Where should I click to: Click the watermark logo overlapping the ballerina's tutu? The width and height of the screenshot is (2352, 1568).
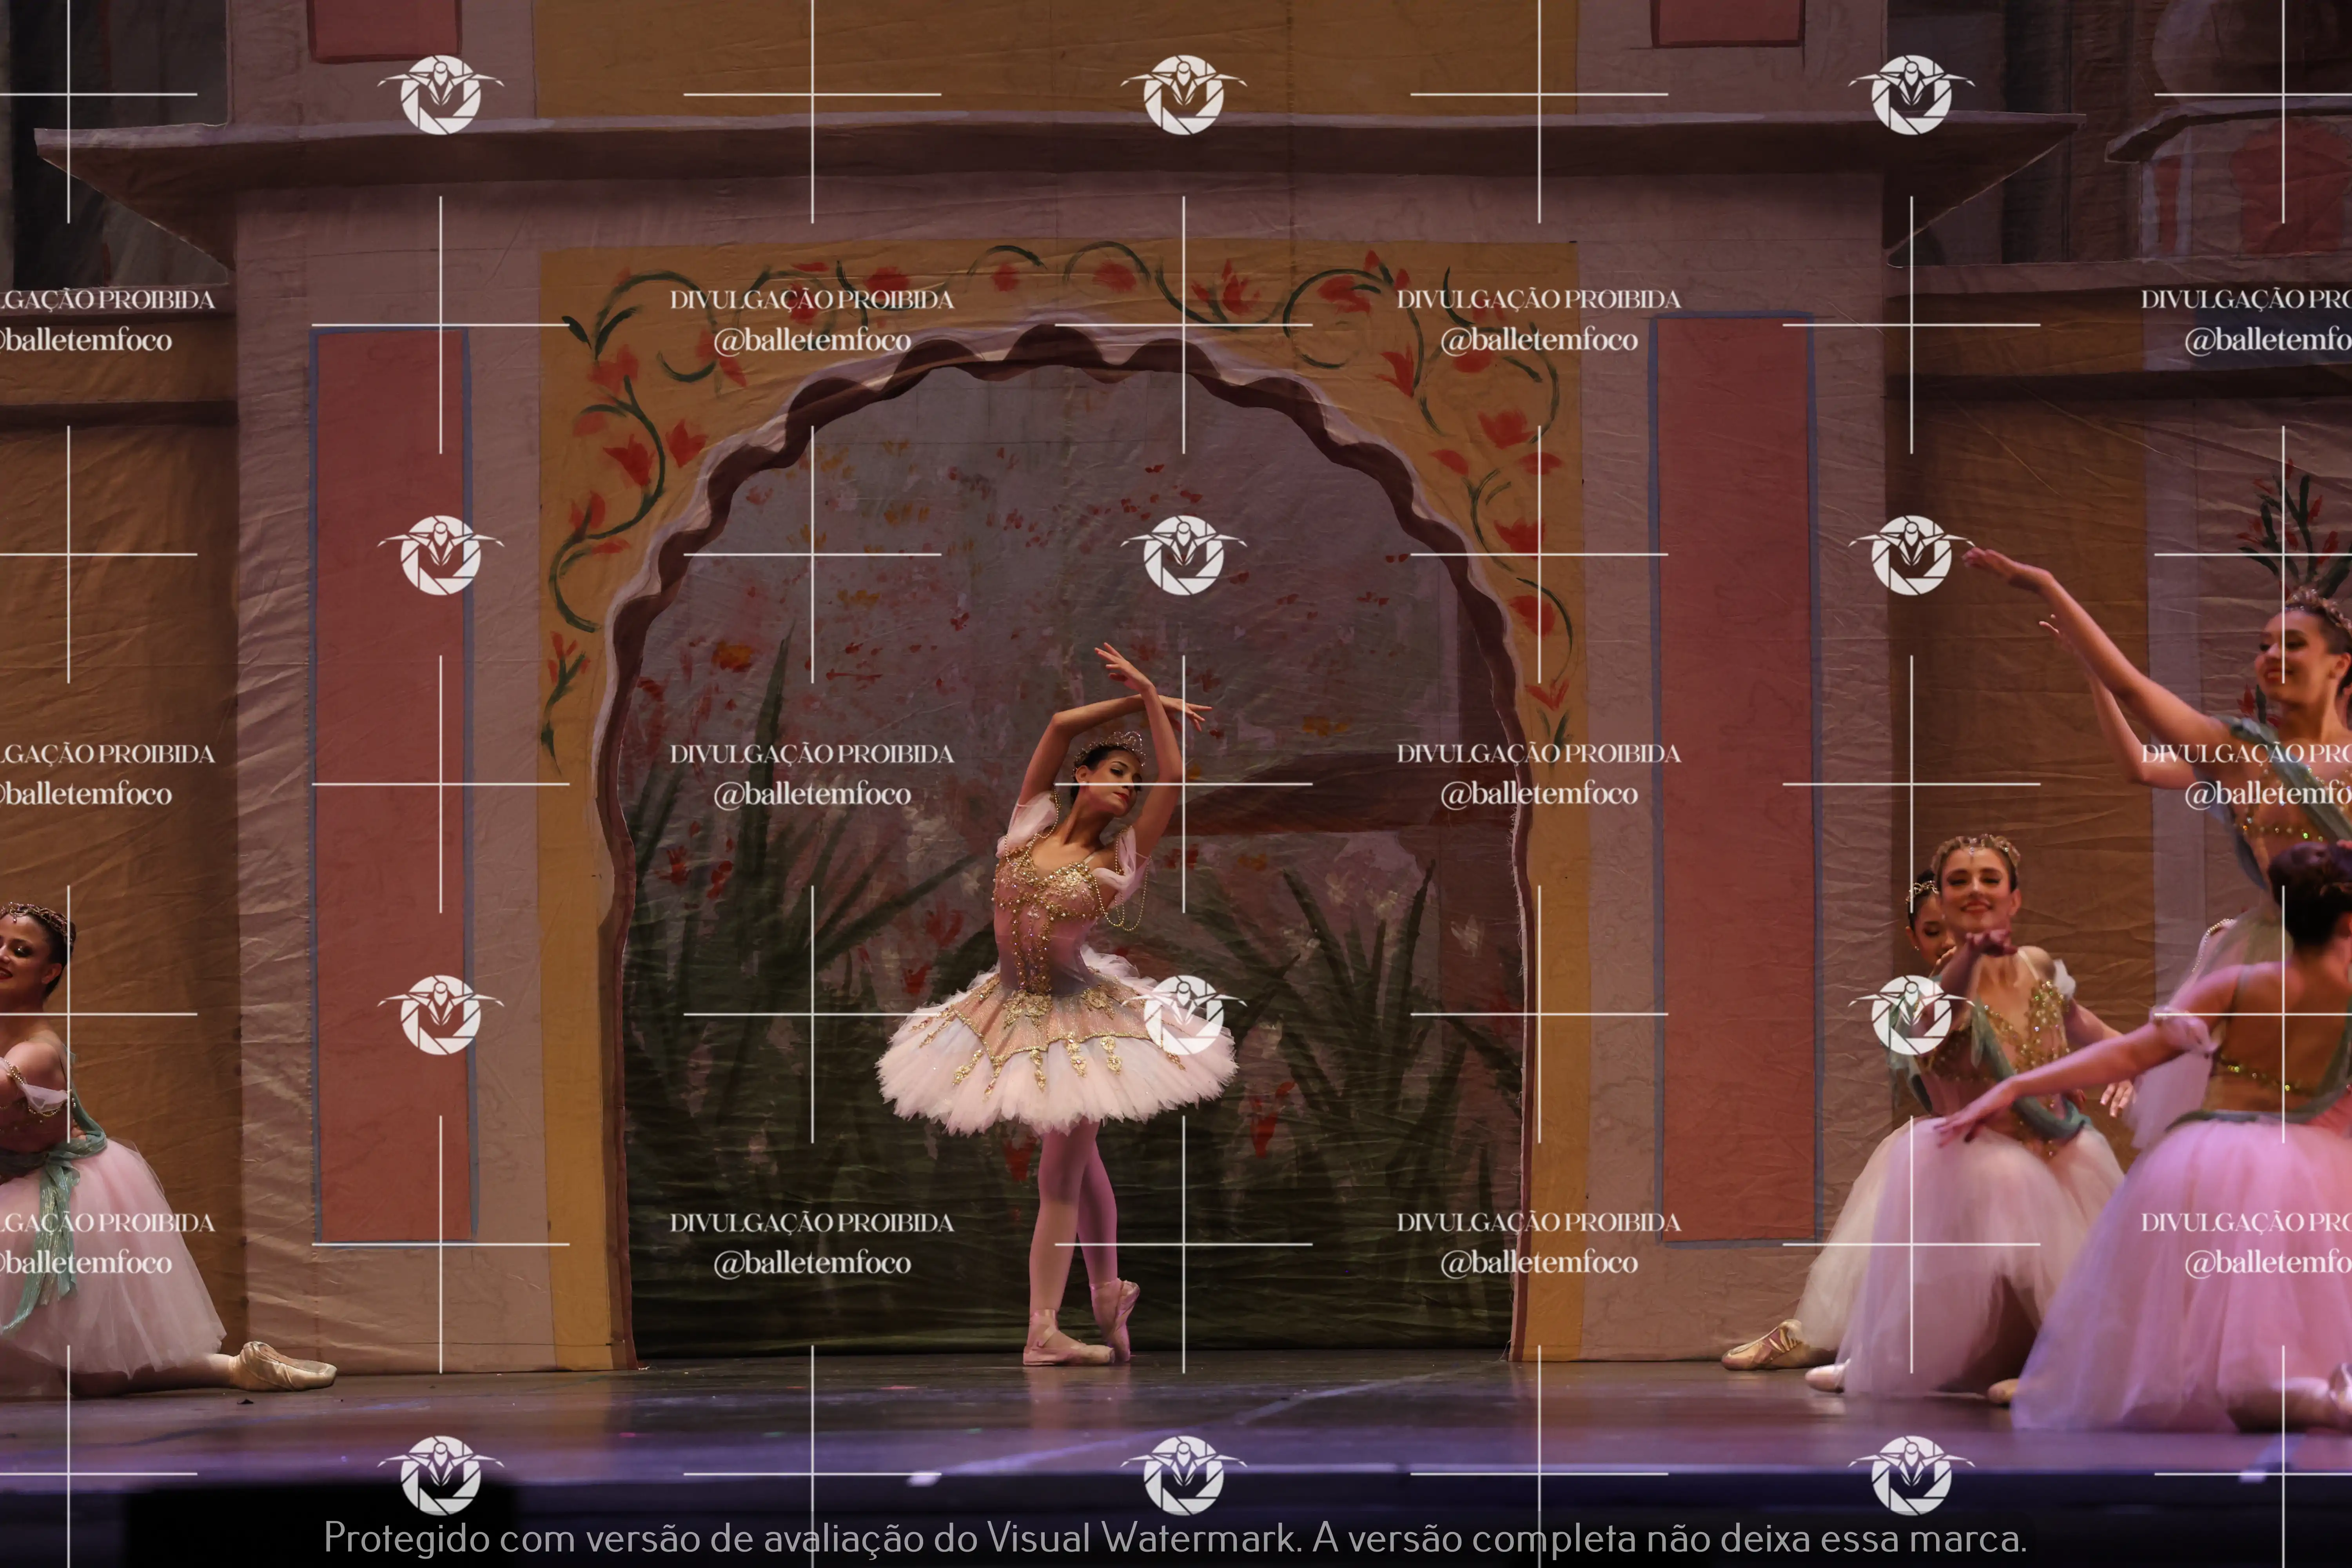1183,1014
